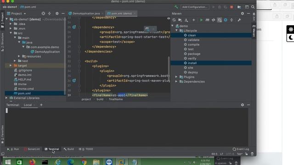Image resolution: width=294 pixels, height=165 pixels.
Task: Click LF line separator in status bar
Action: [221, 154]
